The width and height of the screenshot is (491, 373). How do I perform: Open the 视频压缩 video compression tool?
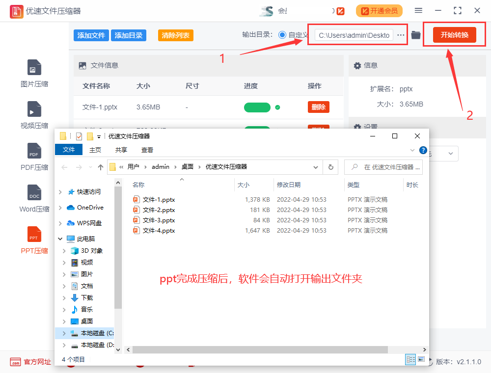click(34, 115)
